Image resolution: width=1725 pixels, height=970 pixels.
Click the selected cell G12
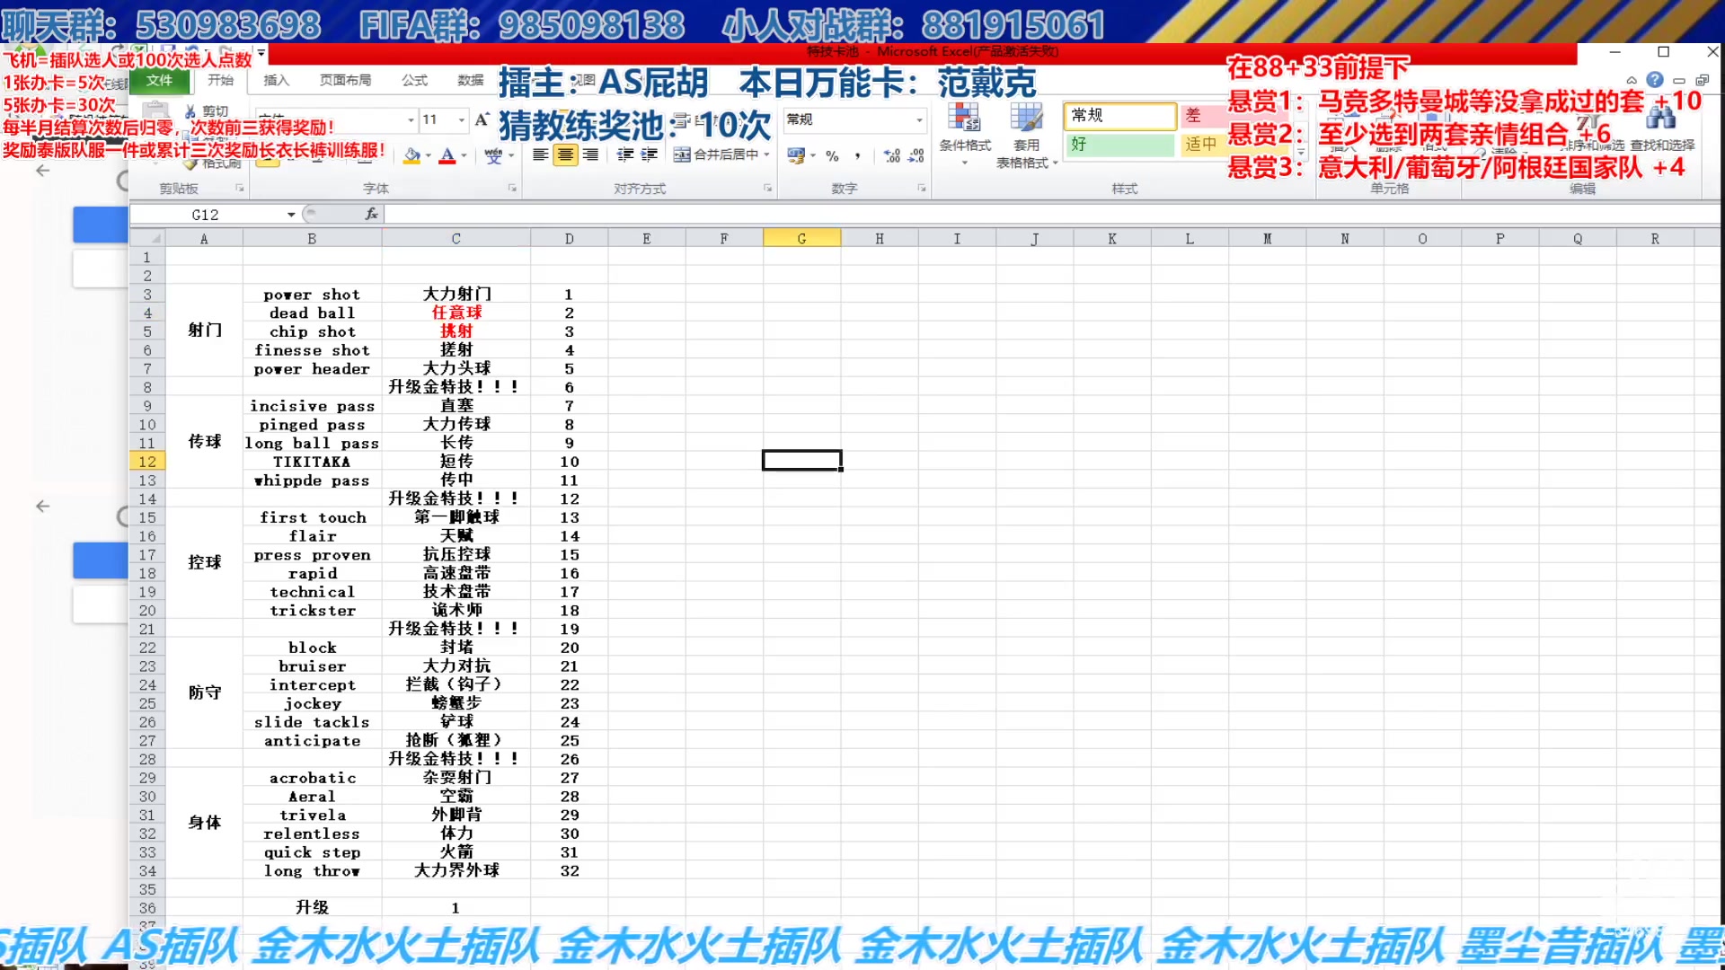pyautogui.click(x=801, y=461)
